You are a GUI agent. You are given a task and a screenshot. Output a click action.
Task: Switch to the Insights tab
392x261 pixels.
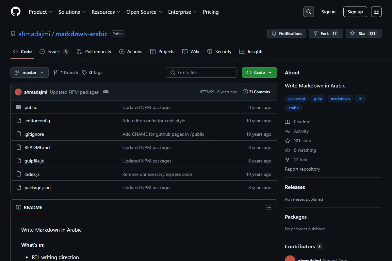point(251,52)
